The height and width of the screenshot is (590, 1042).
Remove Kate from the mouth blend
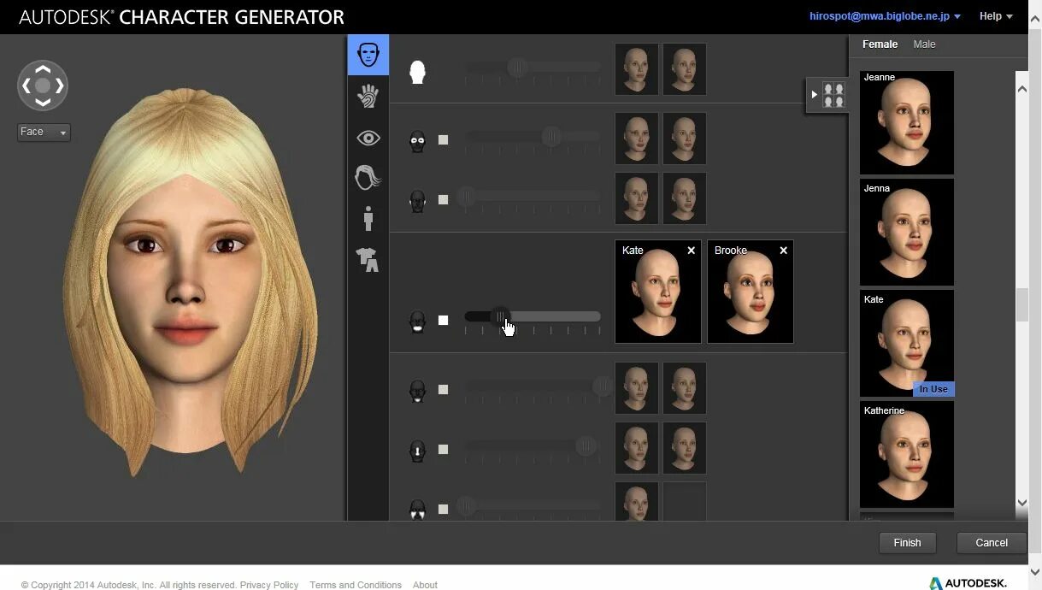(x=691, y=251)
